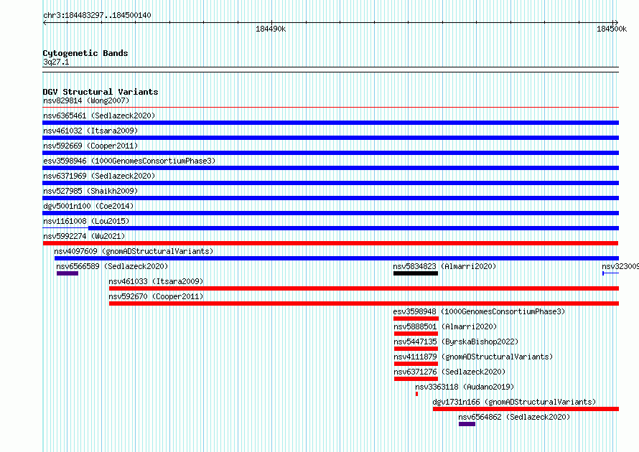Screen dimensions: 639x452
Task: Click the purple nsv6566589 feature bar
Action: click(x=67, y=273)
